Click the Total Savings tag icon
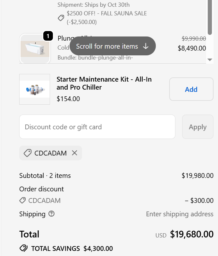The width and height of the screenshot is (218, 256). [x=23, y=248]
